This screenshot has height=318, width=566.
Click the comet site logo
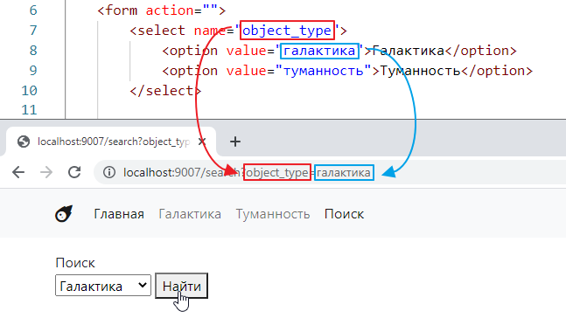[64, 214]
